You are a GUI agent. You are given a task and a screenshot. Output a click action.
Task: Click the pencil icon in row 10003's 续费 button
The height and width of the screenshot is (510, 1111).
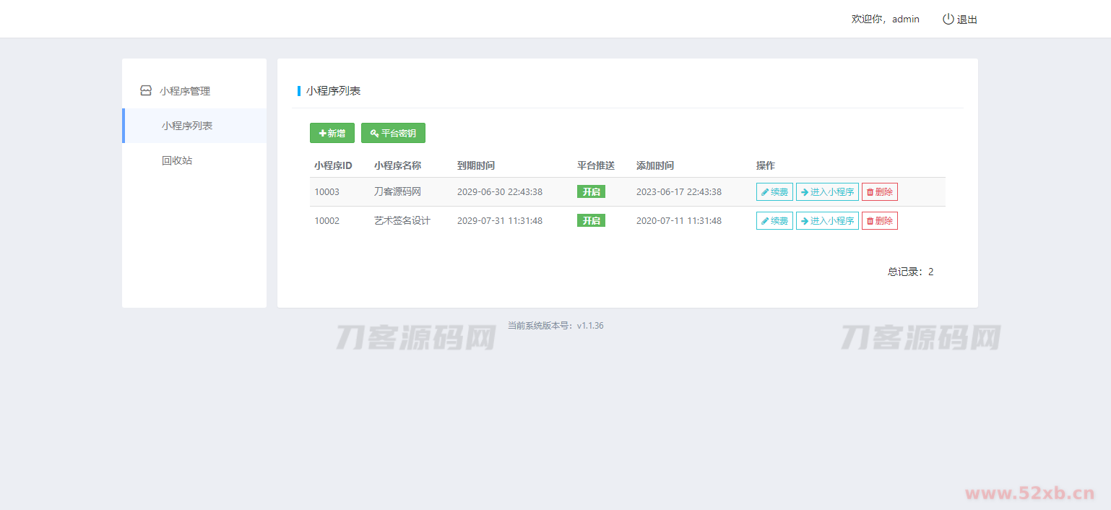click(x=765, y=192)
